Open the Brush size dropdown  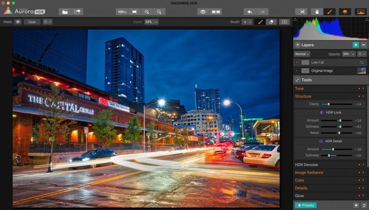247,22
